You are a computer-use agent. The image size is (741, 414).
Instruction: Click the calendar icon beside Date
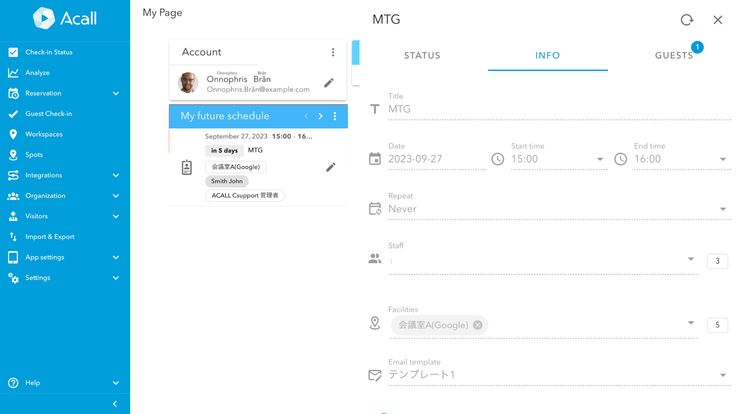[x=375, y=159]
